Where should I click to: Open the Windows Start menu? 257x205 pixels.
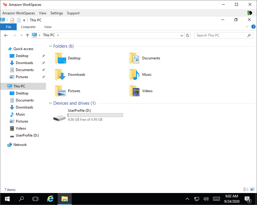pyautogui.click(x=7, y=199)
